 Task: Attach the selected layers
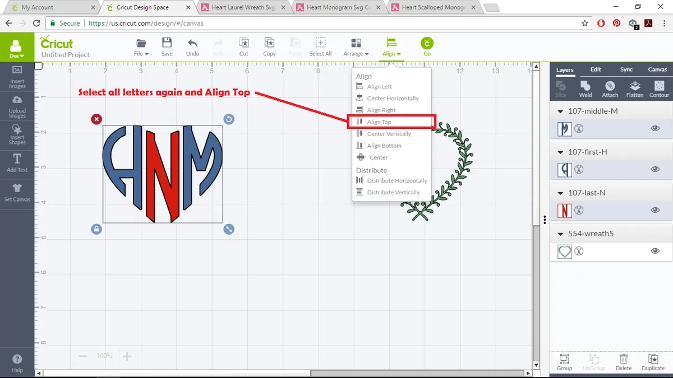point(610,88)
